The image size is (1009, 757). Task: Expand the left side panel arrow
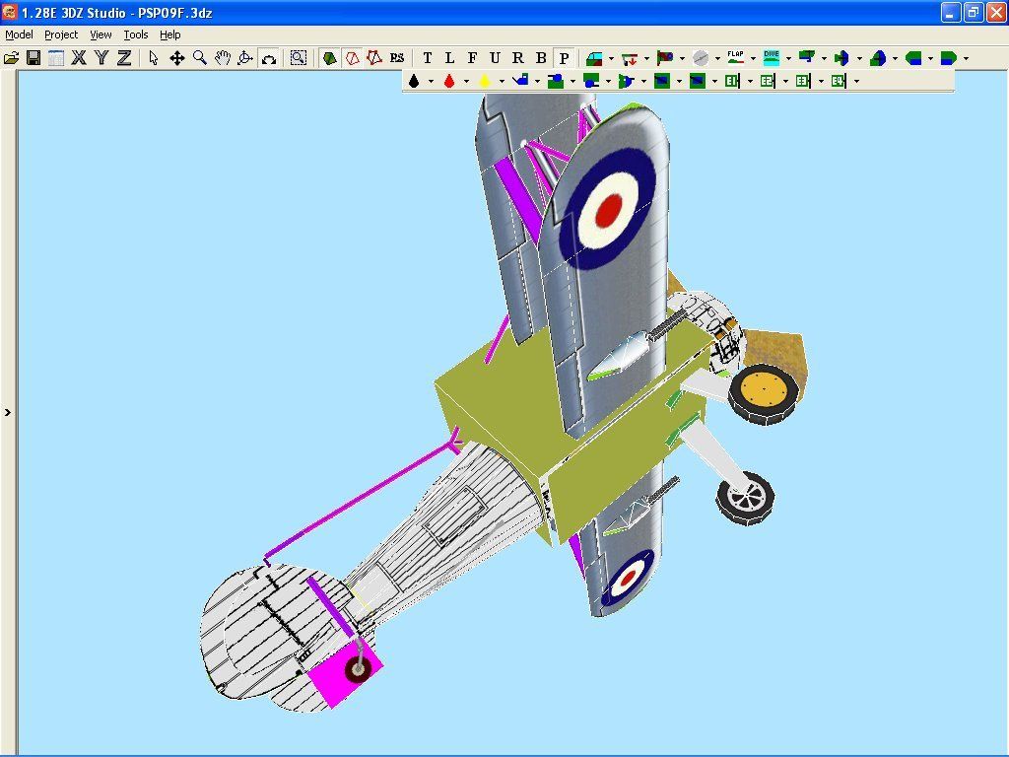coord(8,413)
